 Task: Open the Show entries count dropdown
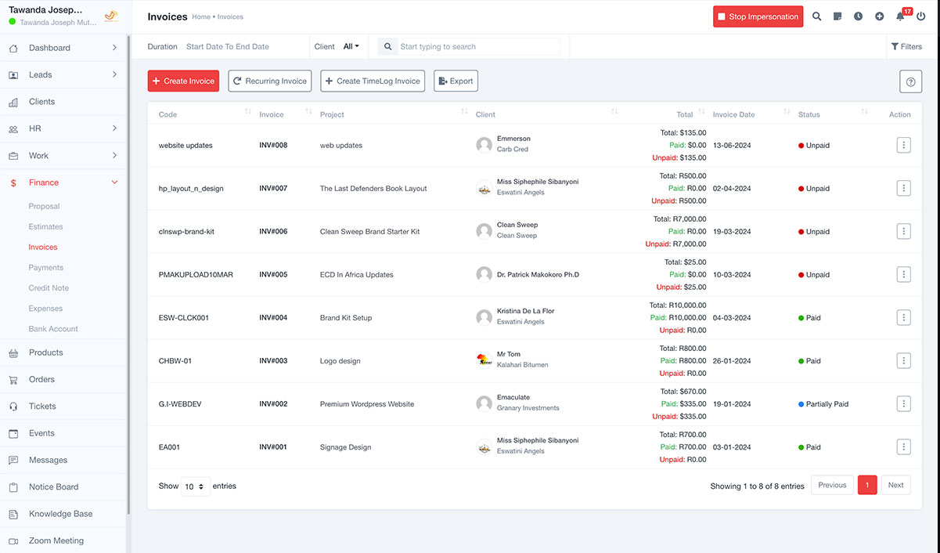coord(195,486)
